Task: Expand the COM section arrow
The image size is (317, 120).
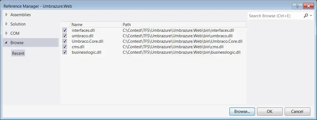Action: click(7, 33)
